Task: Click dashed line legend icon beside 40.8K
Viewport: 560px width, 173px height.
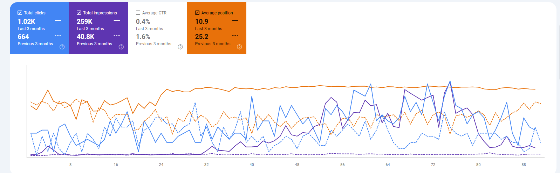Action: click(x=117, y=36)
